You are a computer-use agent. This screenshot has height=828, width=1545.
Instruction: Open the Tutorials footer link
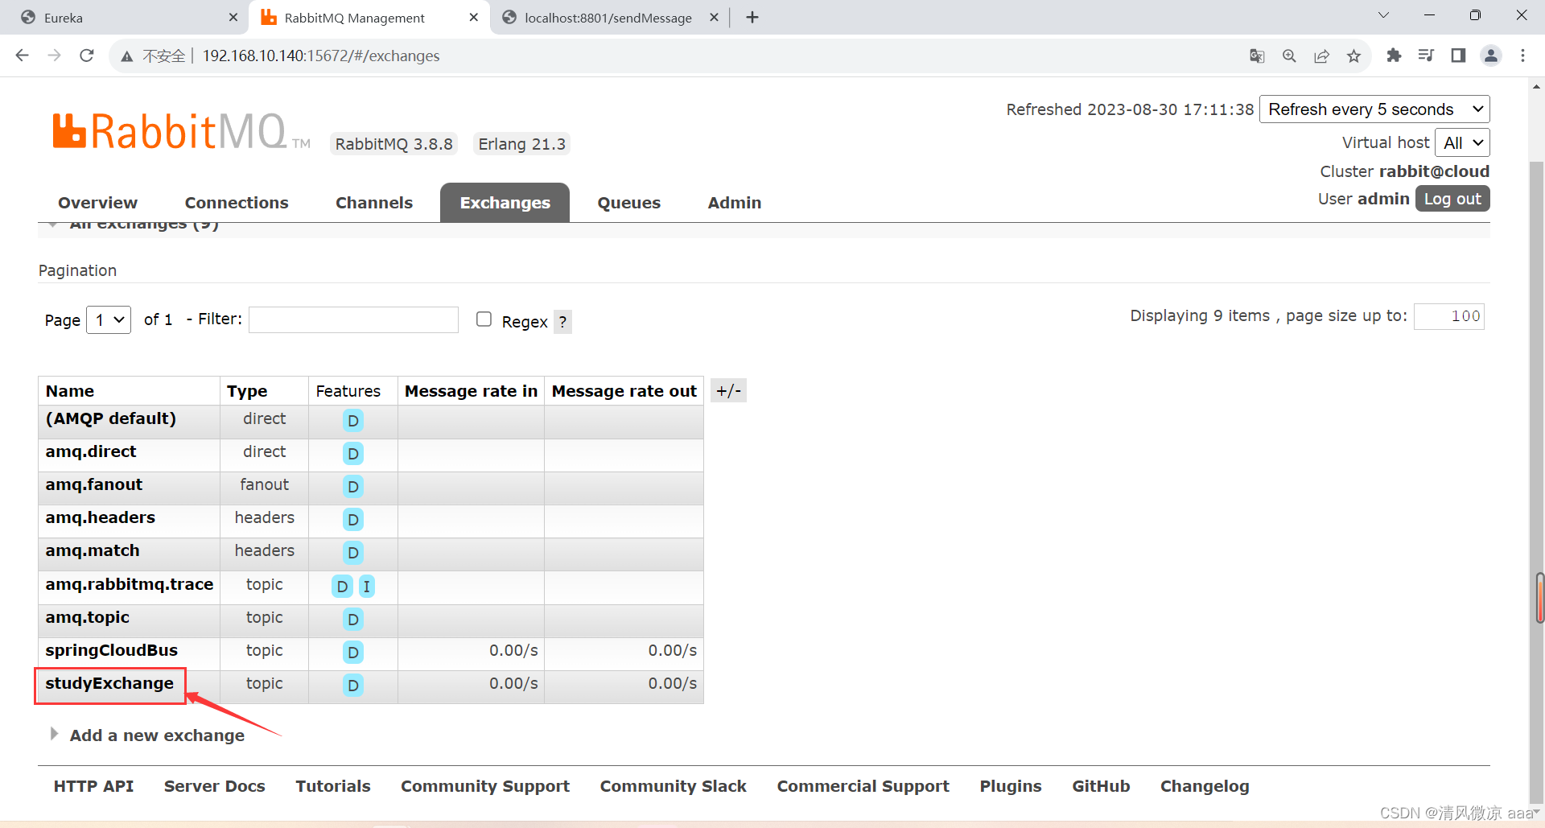pos(333,786)
